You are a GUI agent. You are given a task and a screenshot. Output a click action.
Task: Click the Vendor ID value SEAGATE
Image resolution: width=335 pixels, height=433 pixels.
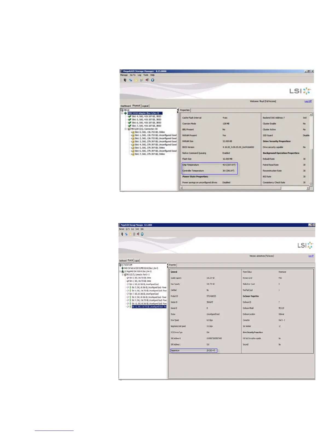(x=210, y=302)
